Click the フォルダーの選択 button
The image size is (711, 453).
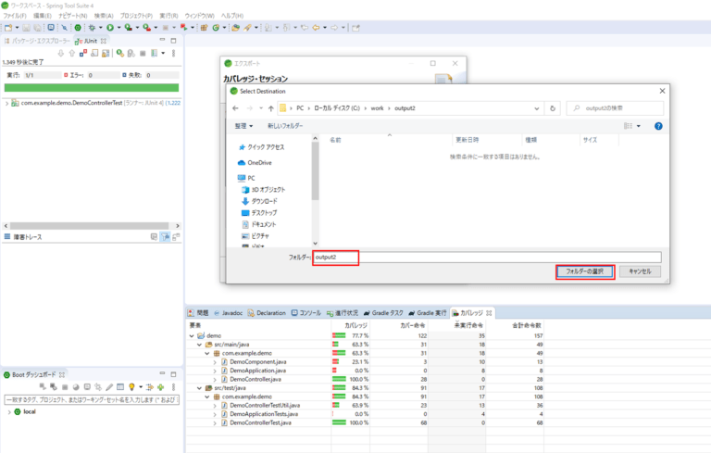point(584,271)
